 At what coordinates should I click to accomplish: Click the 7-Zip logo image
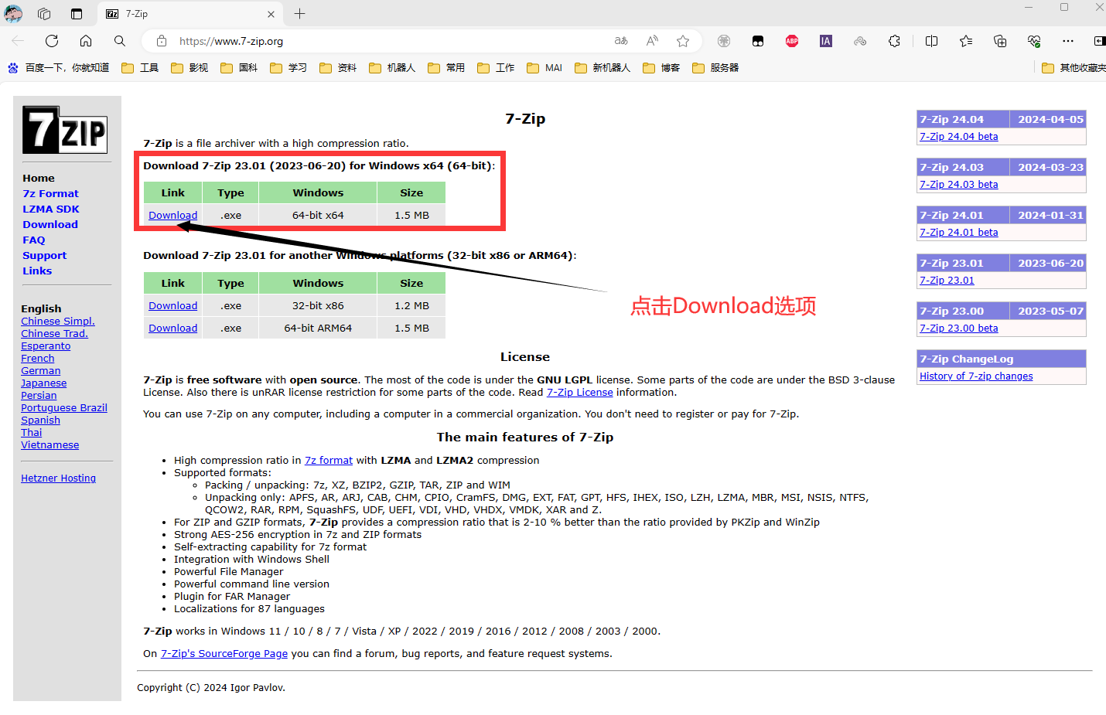[x=65, y=130]
